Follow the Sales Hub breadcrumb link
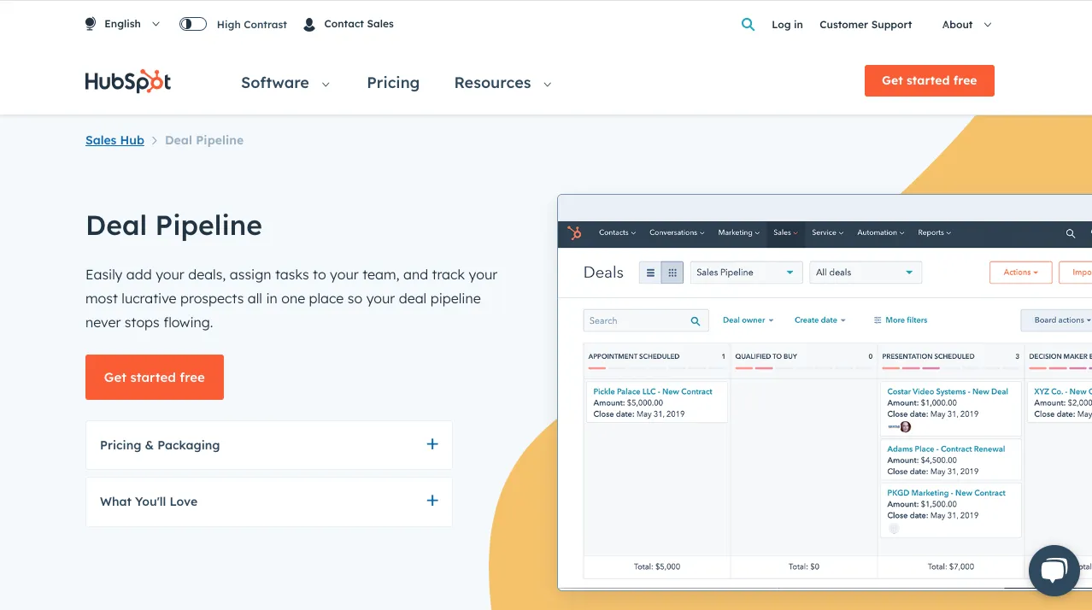The image size is (1092, 610). [x=114, y=140]
